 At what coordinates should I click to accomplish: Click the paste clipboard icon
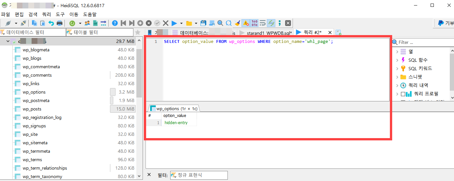tap(43, 23)
